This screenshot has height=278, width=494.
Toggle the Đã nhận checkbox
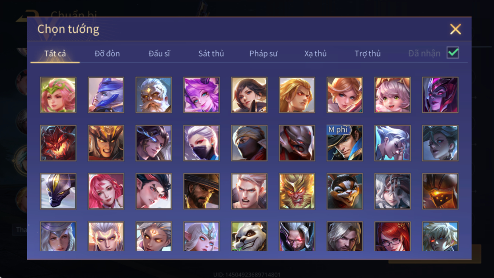point(453,53)
